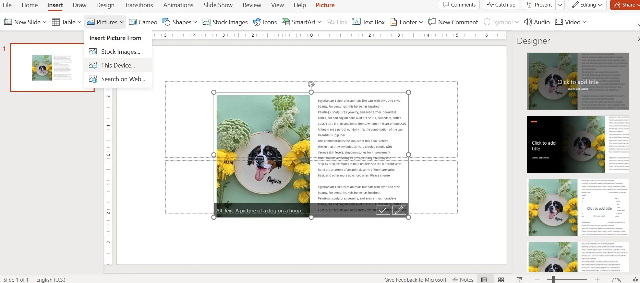Click the Video insert icon
The width and height of the screenshot is (640, 283).
point(559,22)
